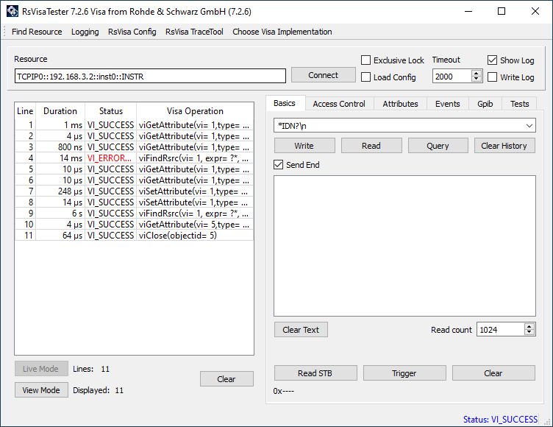Select line 10 viGetAttribute(vi= 5 row
Image resolution: width=553 pixels, height=427 pixels.
click(x=134, y=225)
